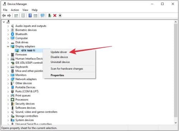Click the Computer monitor icon in tree

pos(13,38)
